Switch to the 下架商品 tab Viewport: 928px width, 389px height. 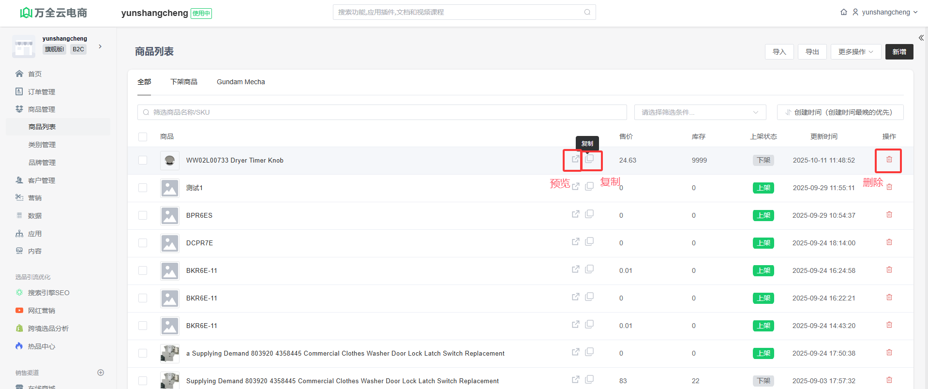click(x=183, y=82)
